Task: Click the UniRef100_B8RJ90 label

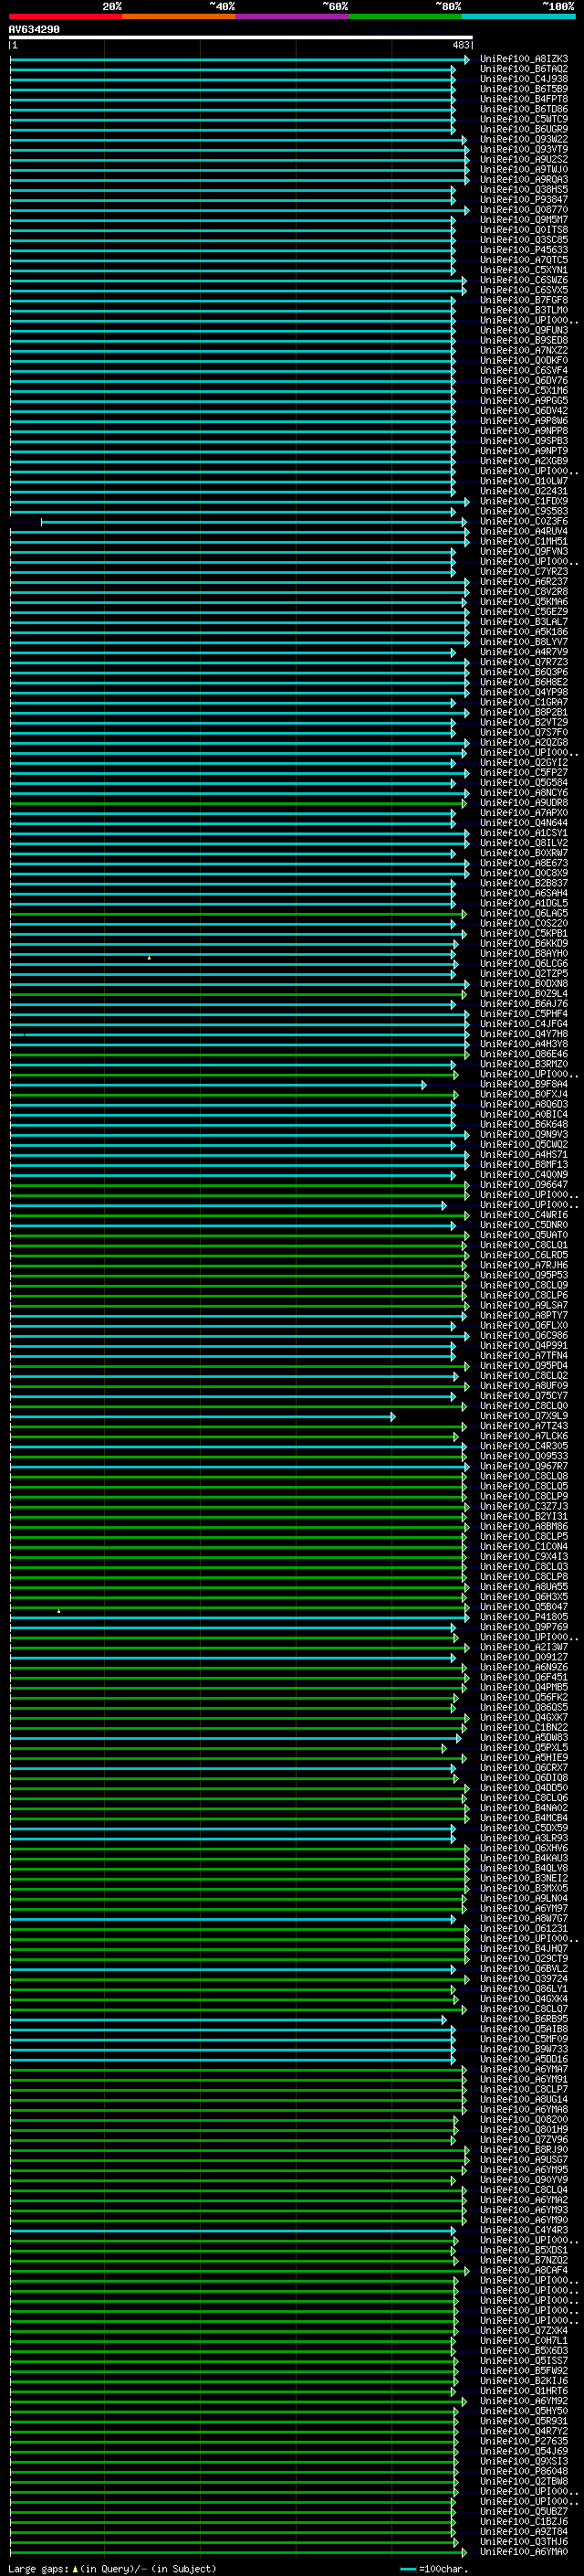Action: [524, 2150]
